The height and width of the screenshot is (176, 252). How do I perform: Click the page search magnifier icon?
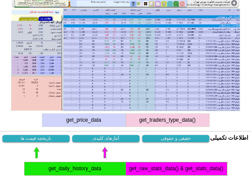152,4
